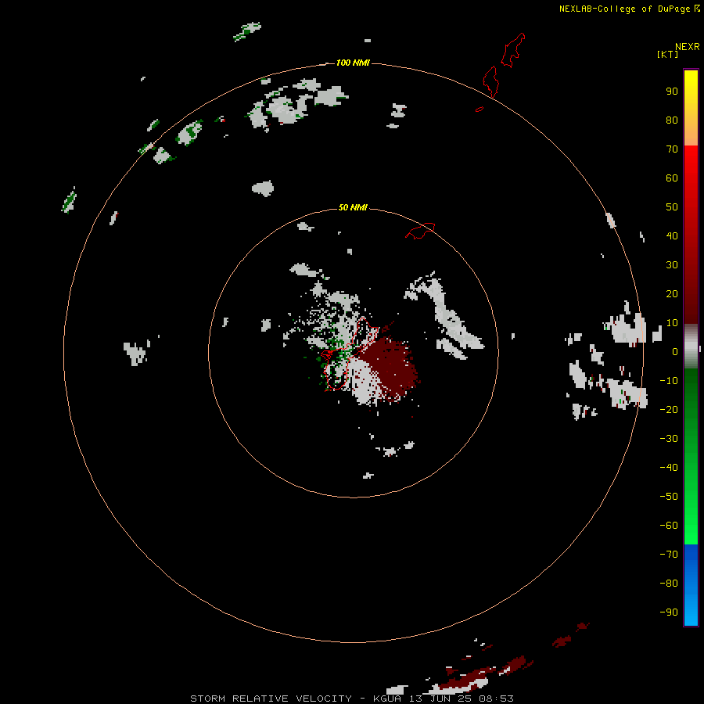Image resolution: width=704 pixels, height=704 pixels.
Task: Click the 0 knot scale label
Action: [x=675, y=352]
